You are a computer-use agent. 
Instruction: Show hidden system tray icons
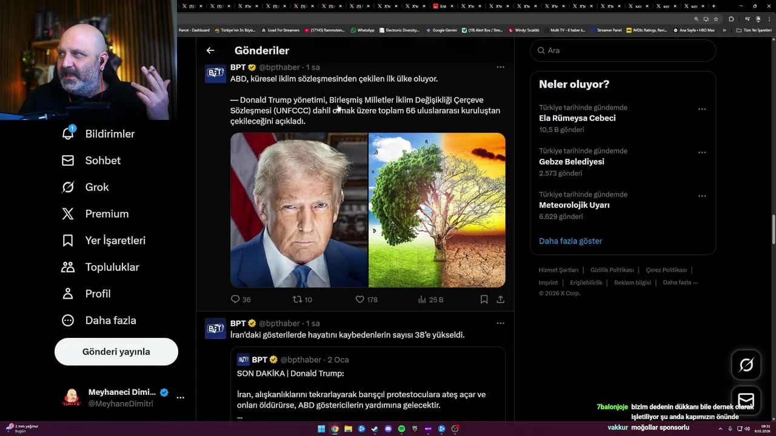[x=720, y=429]
